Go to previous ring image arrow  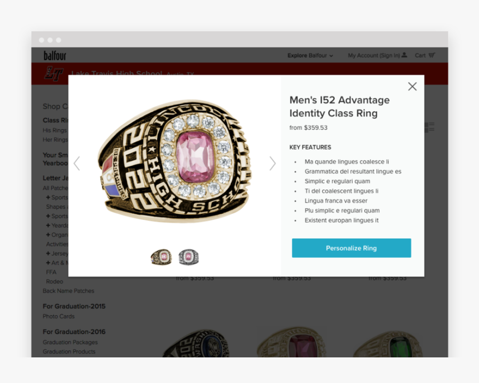(x=77, y=164)
